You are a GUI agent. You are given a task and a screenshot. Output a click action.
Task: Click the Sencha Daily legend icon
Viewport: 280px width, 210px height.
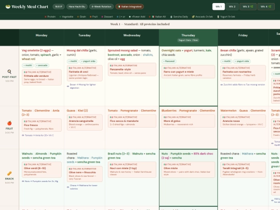point(171,17)
